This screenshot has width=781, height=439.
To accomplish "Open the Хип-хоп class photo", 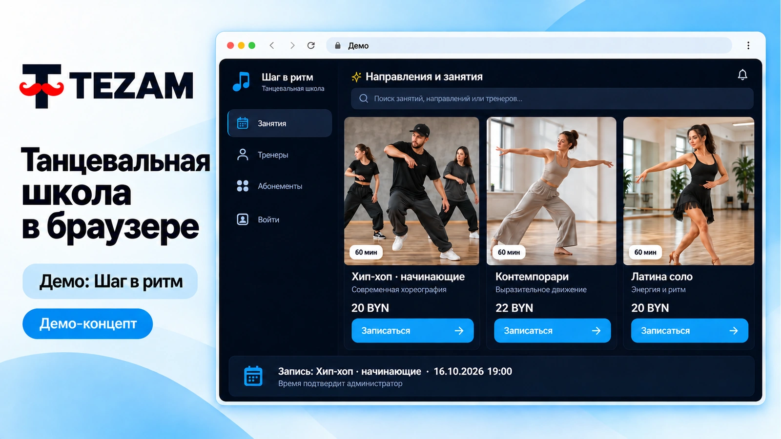I will click(x=411, y=191).
